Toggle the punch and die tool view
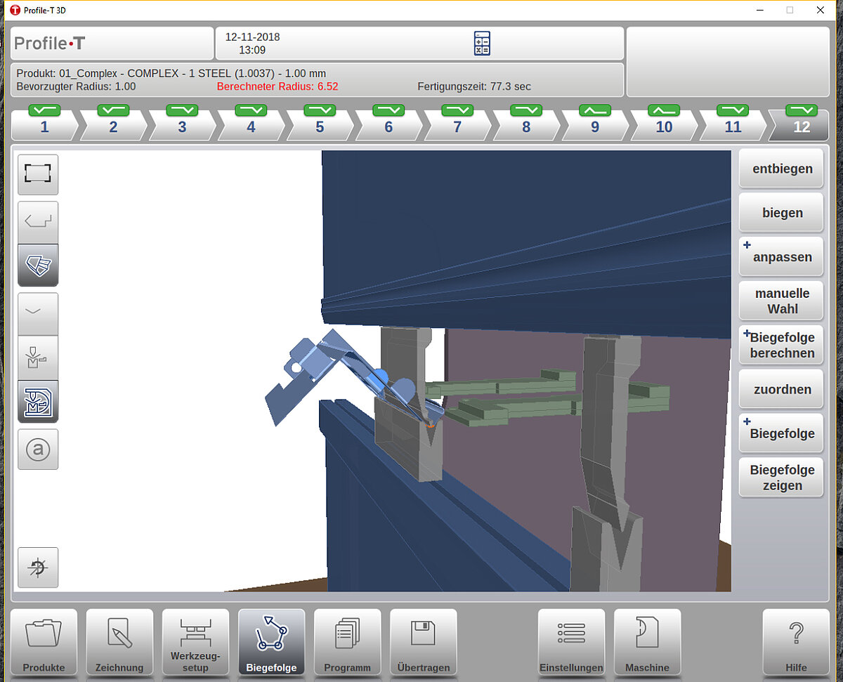The height and width of the screenshot is (682, 843). (38, 358)
